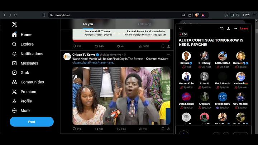Open Communities in the sidebar
The height and width of the screenshot is (145, 258).
[x=28, y=82]
